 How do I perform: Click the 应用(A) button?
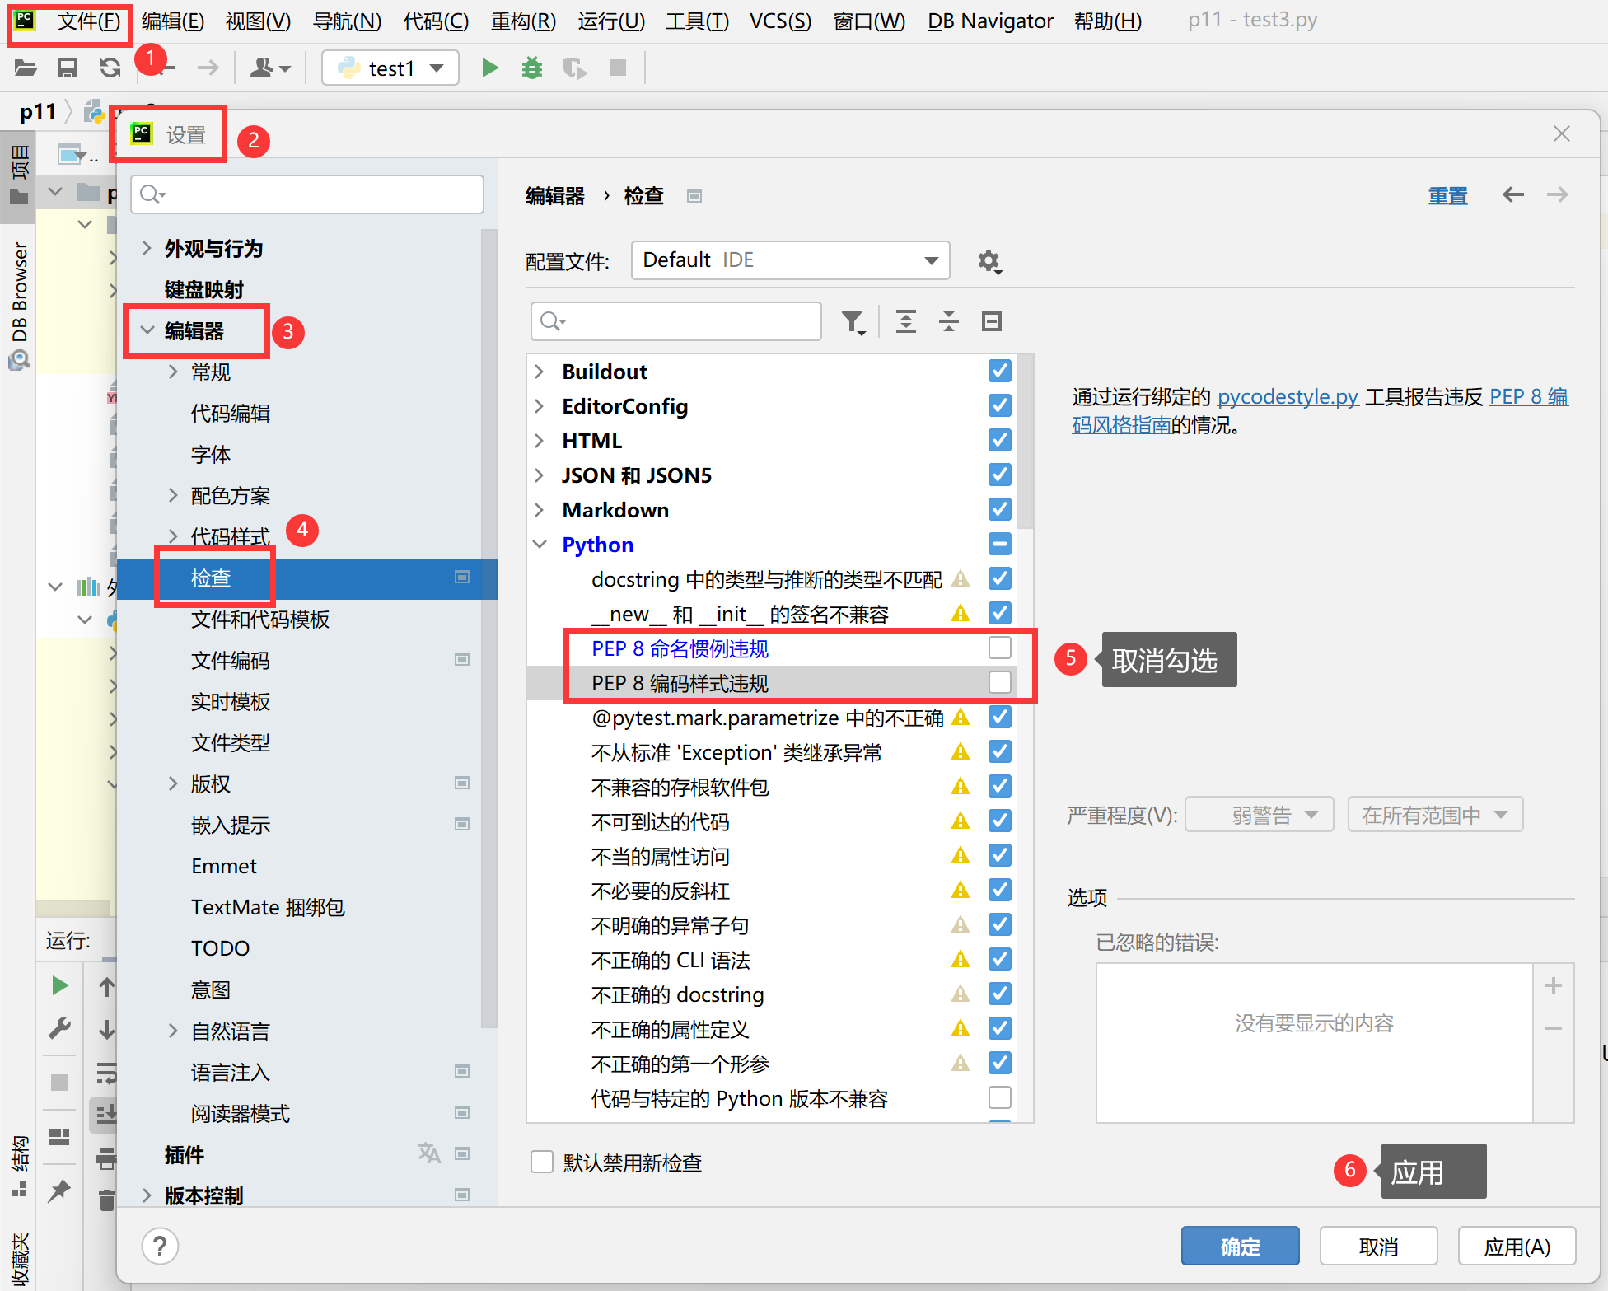1516,1247
